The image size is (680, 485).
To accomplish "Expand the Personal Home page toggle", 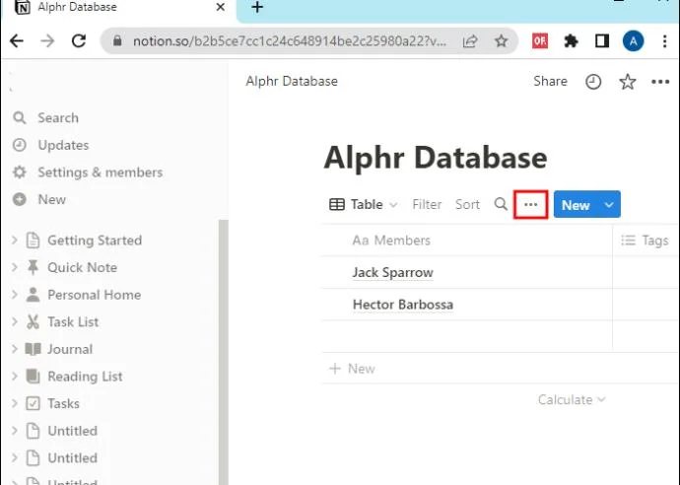I will [x=15, y=295].
